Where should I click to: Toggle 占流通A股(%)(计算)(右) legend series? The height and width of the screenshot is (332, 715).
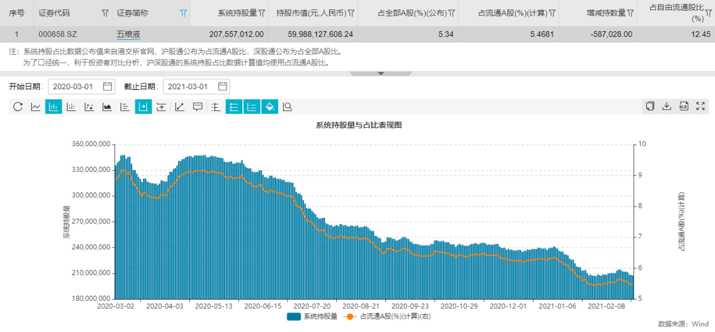pyautogui.click(x=387, y=316)
